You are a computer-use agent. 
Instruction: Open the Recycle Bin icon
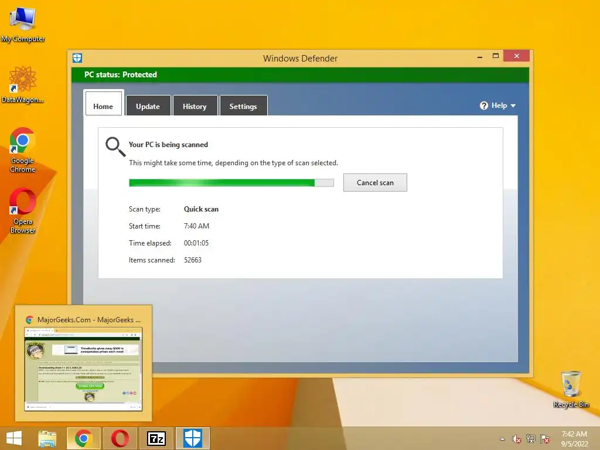point(571,389)
